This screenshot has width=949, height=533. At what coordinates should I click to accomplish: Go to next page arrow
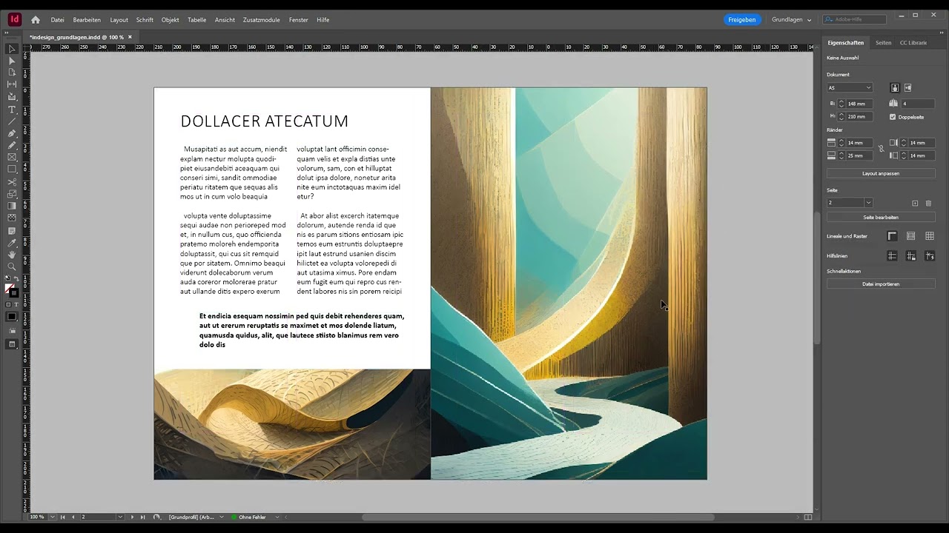tap(132, 517)
